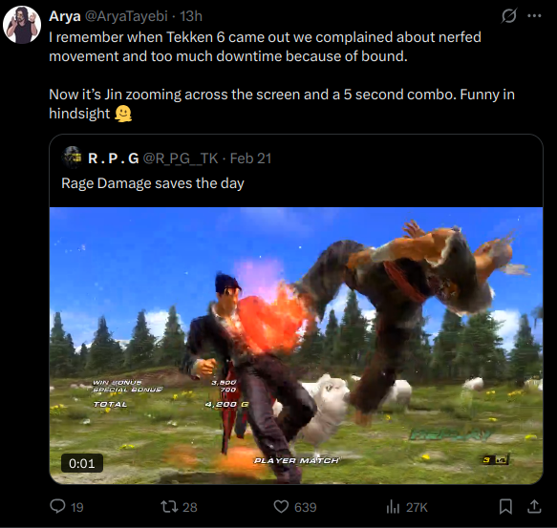Screen dimensions: 557x528
Task: Open the share upload icon
Action: pyautogui.click(x=534, y=506)
